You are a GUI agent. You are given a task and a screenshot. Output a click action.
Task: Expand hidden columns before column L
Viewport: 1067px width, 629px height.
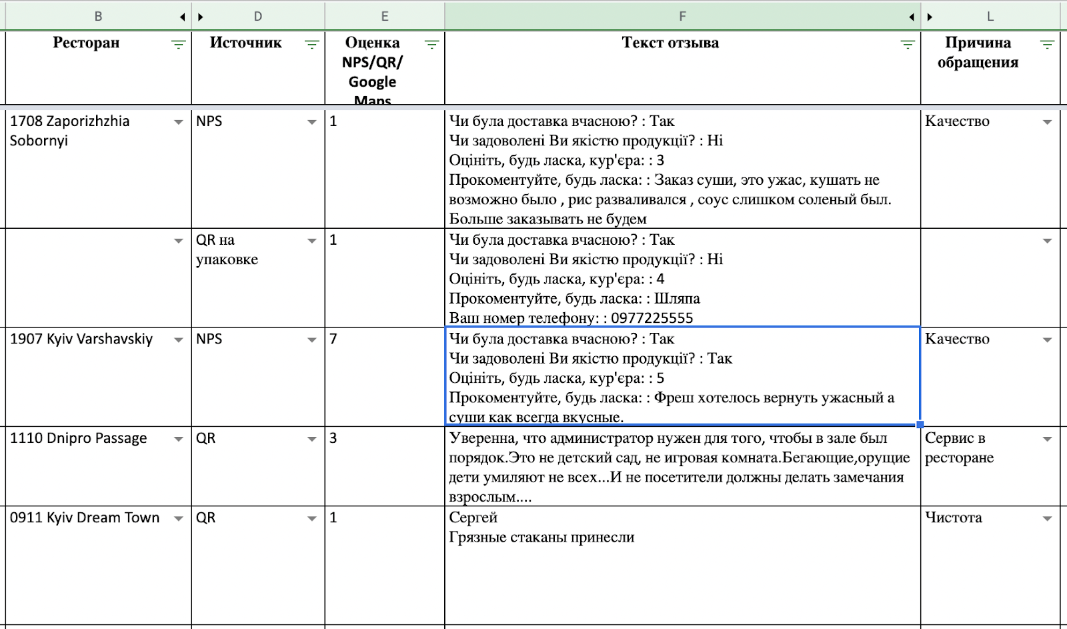tap(930, 17)
